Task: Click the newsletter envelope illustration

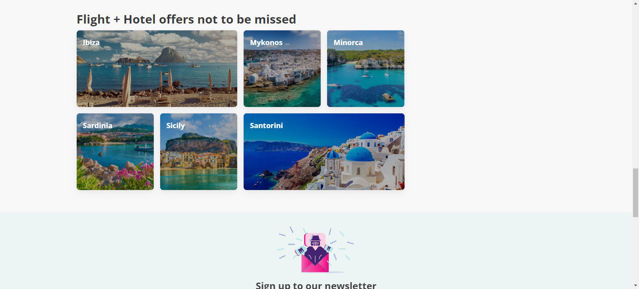Action: point(316,250)
